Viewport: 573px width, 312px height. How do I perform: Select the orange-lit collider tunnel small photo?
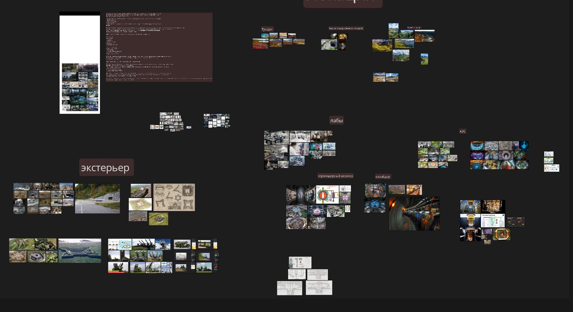414,190
